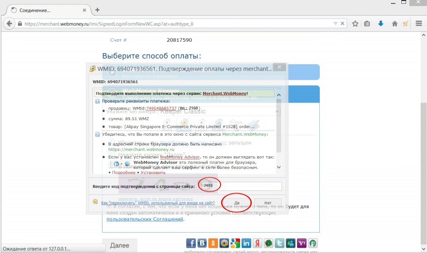Open the WebMoney Advisor link
Viewport: 427px width, 253px height.
pyautogui.click(x=180, y=157)
